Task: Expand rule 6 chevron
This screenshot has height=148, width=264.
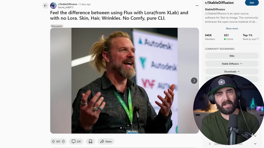Action: [x=255, y=144]
